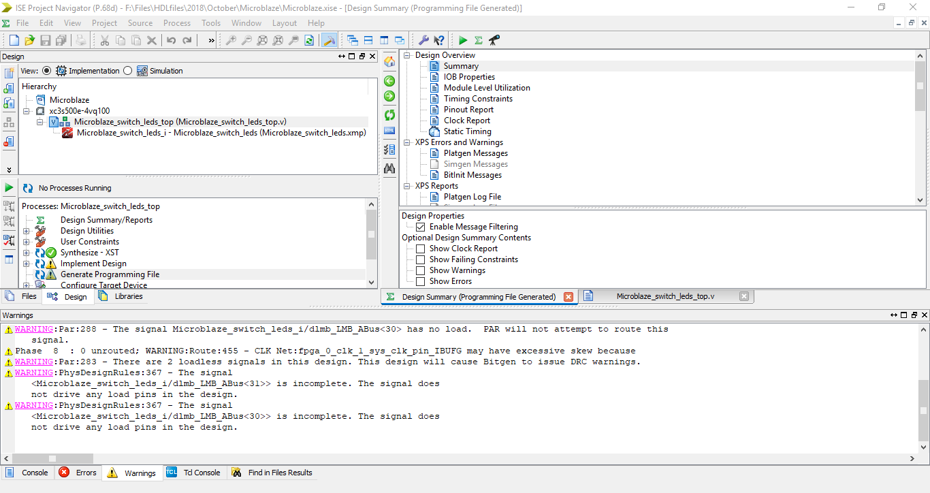Click the green Run Process arrow beside Processes
The height and width of the screenshot is (493, 930).
(9, 187)
